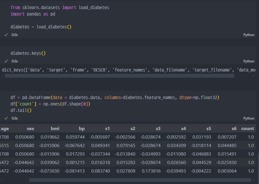Place cursor in the diabetes.keys() code cell
This screenshot has height=184, width=259.
(x=28, y=53)
